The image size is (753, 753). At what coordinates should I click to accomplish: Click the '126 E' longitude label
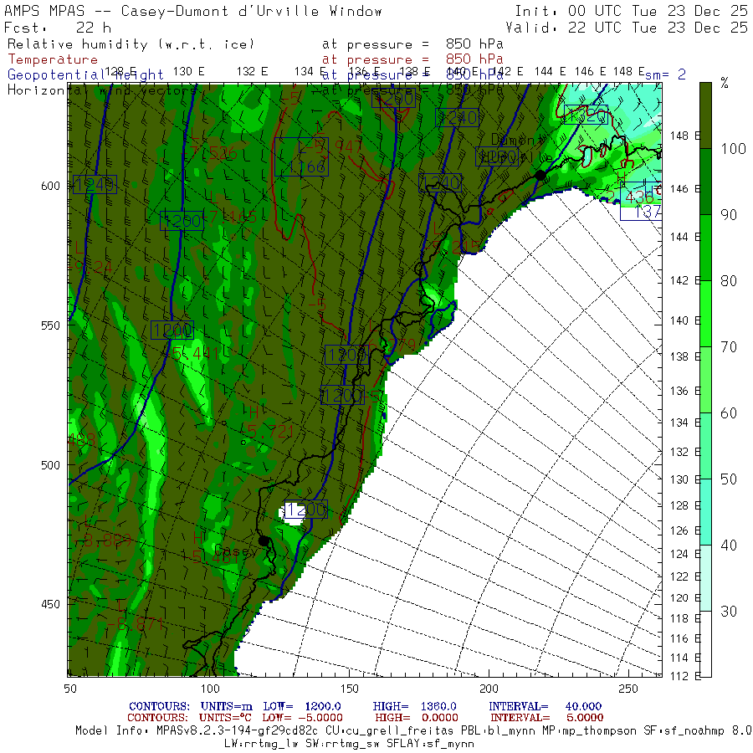pyautogui.click(x=685, y=530)
